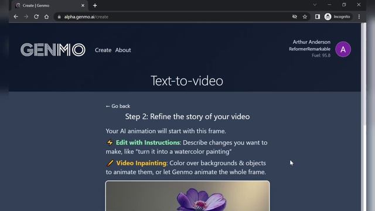This screenshot has width=375, height=211.
Task: Reload the page with refresh icon
Action: tap(36, 17)
